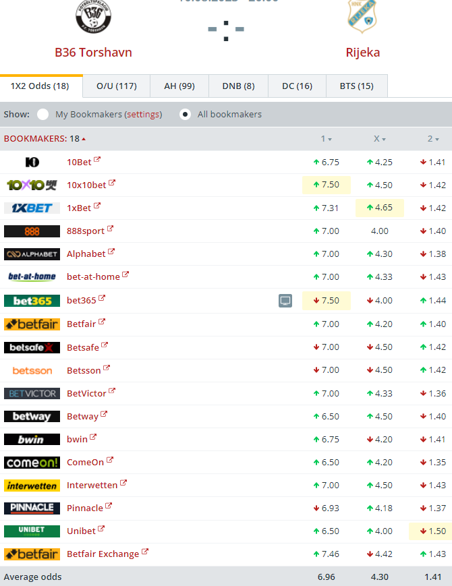The image size is (452, 586).
Task: Click 10x10bet highlighted home odds 7.50
Action: click(327, 185)
